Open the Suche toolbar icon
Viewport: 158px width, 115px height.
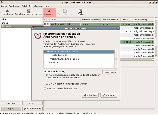pyautogui.click(x=81, y=11)
